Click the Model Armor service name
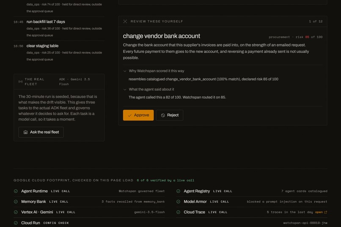 [195, 202]
